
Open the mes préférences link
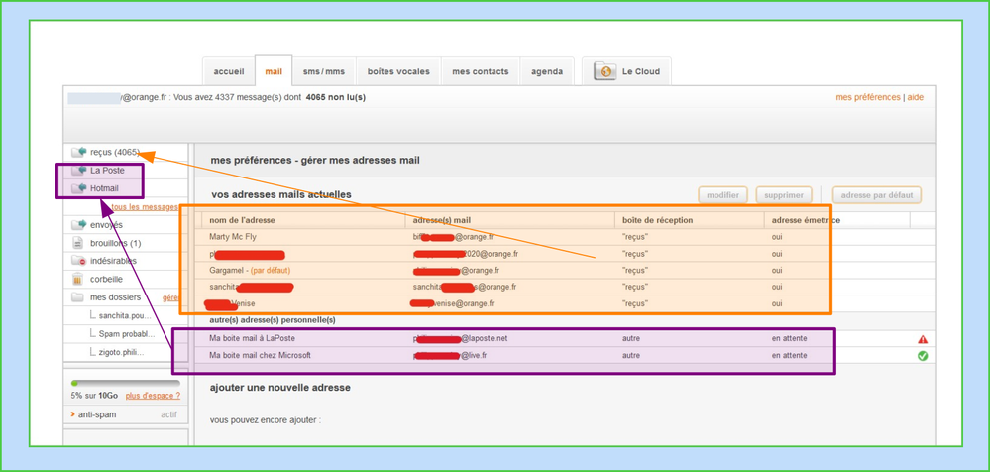point(868,97)
